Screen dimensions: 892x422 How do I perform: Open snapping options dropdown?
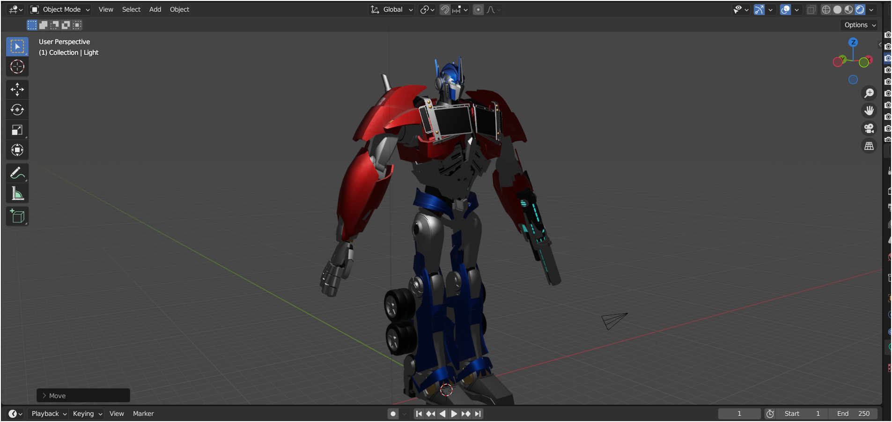point(461,9)
